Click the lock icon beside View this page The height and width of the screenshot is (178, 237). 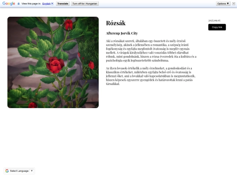(18, 4)
